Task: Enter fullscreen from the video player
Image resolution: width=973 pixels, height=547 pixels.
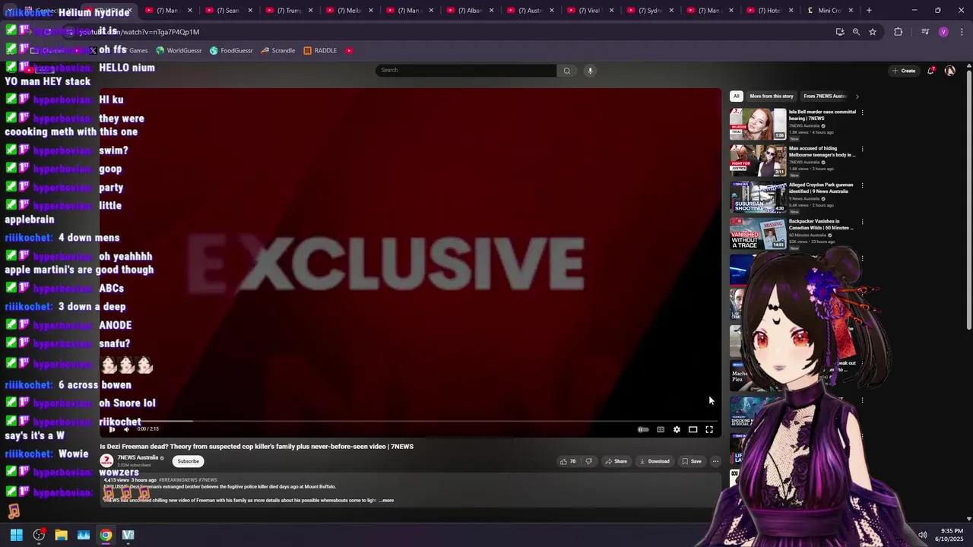Action: click(x=709, y=429)
